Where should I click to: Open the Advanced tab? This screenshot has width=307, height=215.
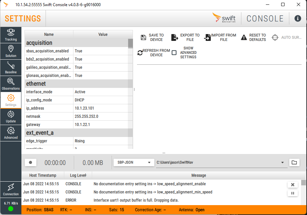point(11,133)
